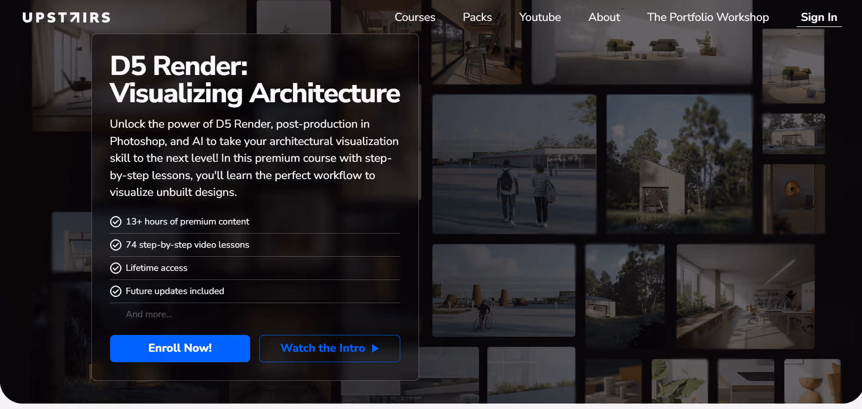Open thumbnail of green sofas in white room
Viewport: 862px width, 409px height.
(642, 43)
